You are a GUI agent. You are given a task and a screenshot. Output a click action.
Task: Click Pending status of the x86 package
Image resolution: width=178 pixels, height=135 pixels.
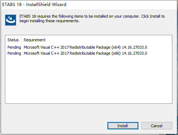pos(14,53)
